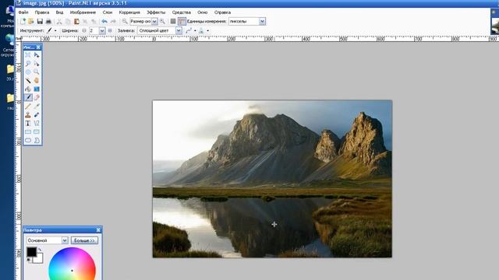Select the Eraser tool
Screen dimensions: 499x280
37,97
